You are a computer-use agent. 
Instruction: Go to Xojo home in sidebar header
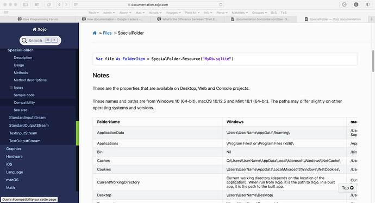[x=40, y=29]
